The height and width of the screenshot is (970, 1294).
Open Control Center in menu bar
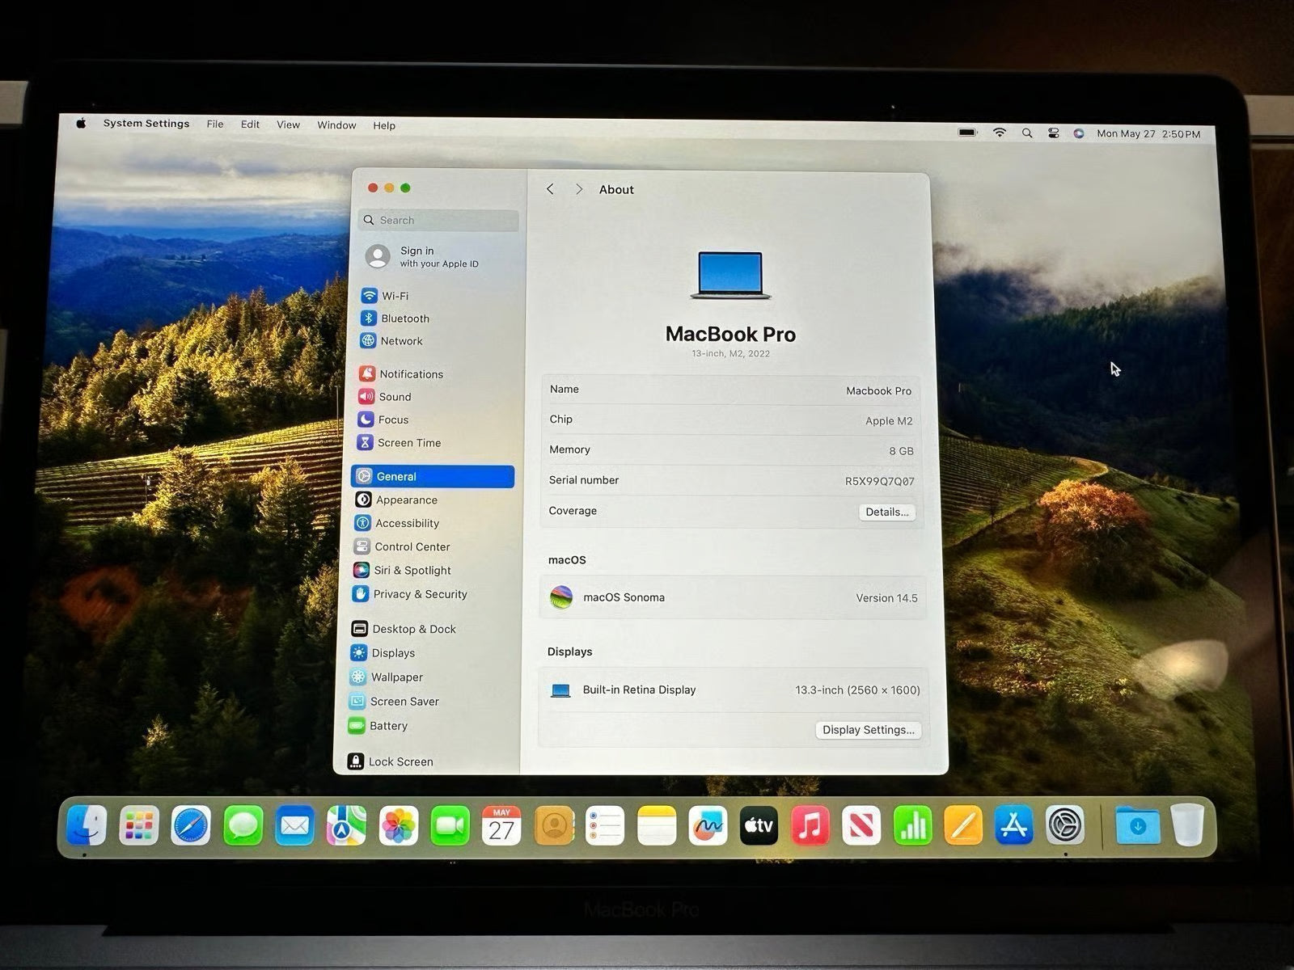click(1053, 133)
